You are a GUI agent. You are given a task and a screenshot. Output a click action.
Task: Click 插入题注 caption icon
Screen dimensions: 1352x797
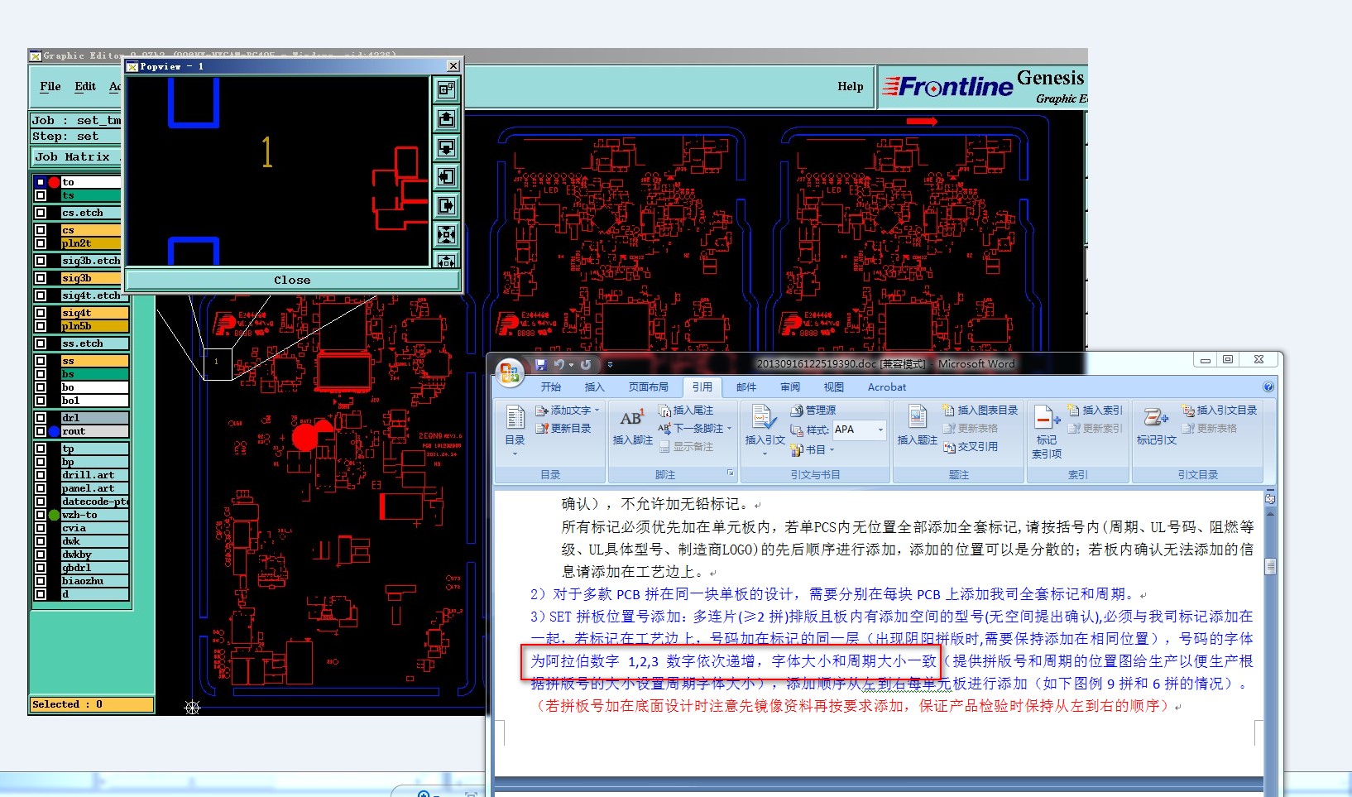pos(917,417)
